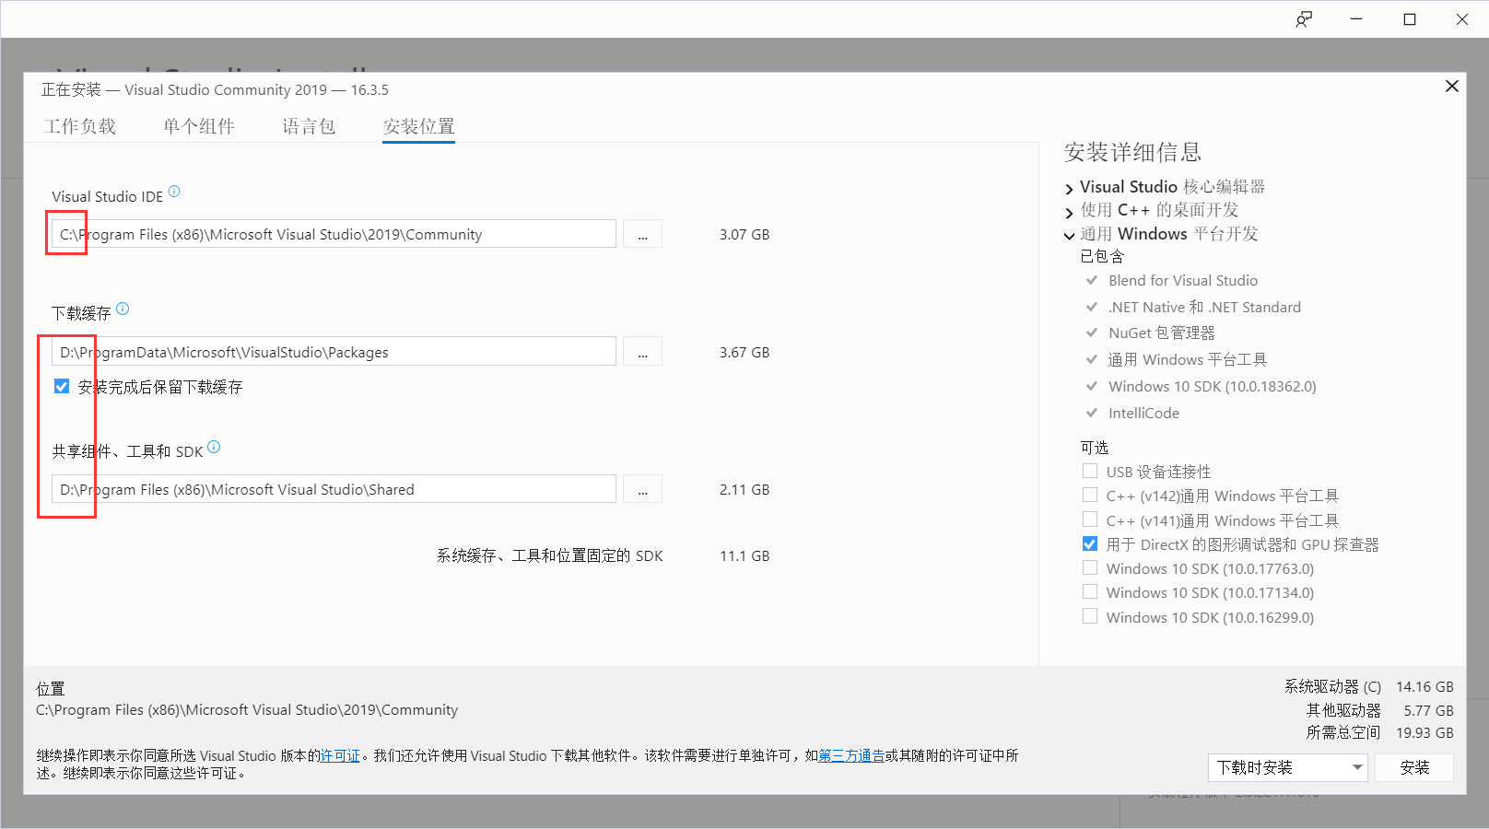Check Windows 10 SDK (10.0.17134.0)

pyautogui.click(x=1090, y=591)
